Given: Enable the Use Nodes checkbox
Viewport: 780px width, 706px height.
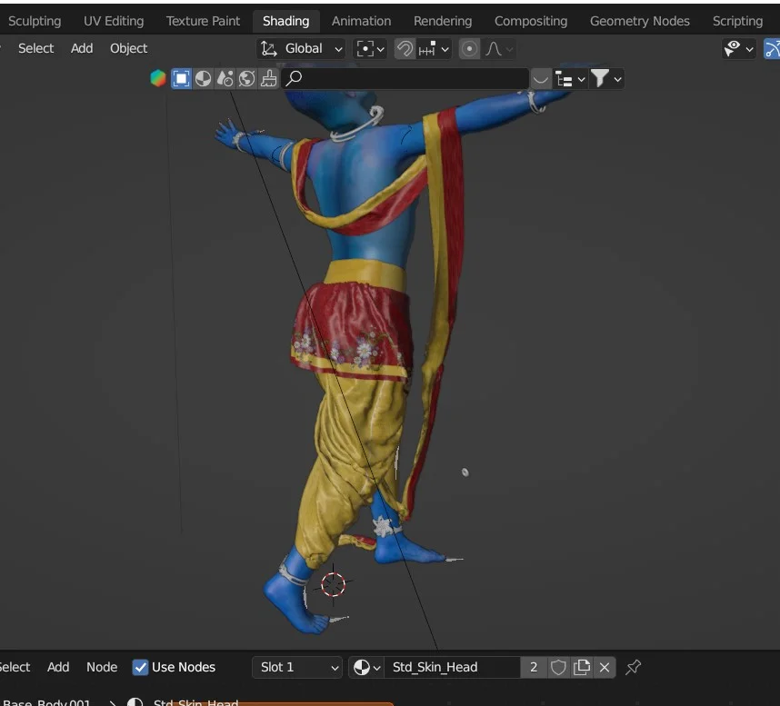Looking at the screenshot, I should [141, 667].
